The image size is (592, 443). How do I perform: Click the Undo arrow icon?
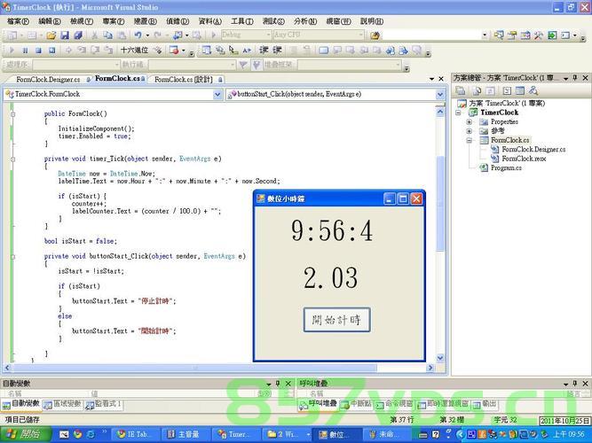tap(138, 35)
